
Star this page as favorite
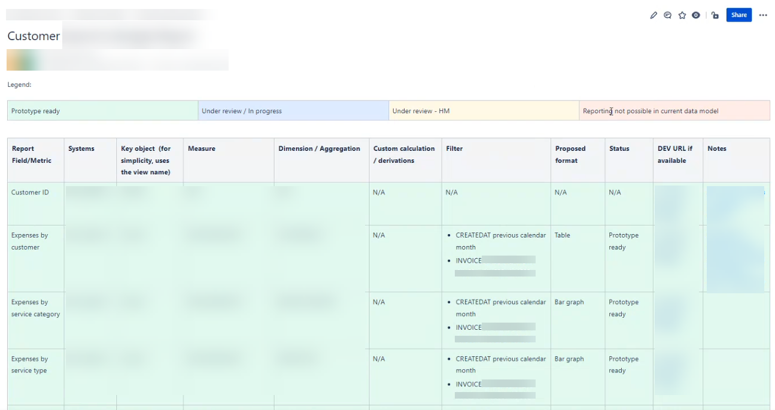[682, 16]
